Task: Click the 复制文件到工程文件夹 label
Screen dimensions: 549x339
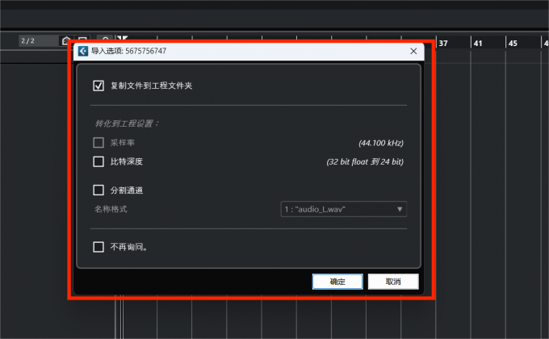Action: pos(151,86)
